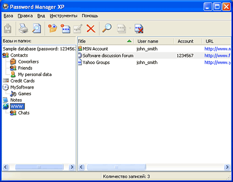
Task: Select the Notes folder
Action: coord(16,100)
